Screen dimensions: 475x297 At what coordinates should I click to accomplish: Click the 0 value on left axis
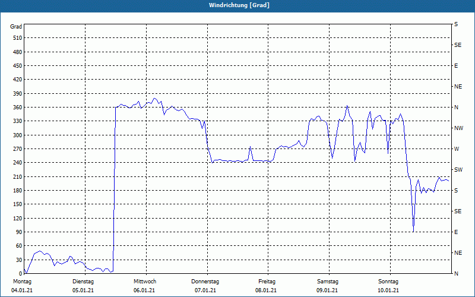[21, 274]
